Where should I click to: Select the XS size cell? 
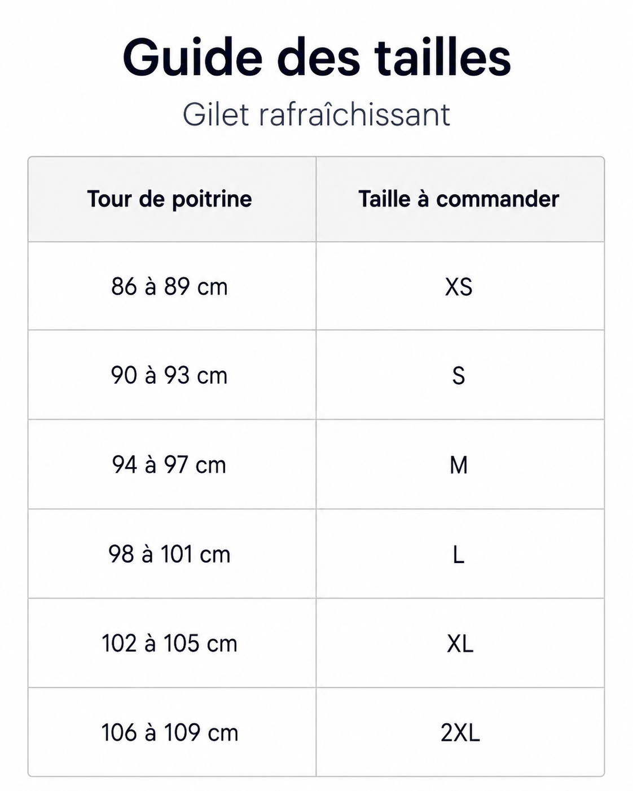tap(459, 287)
